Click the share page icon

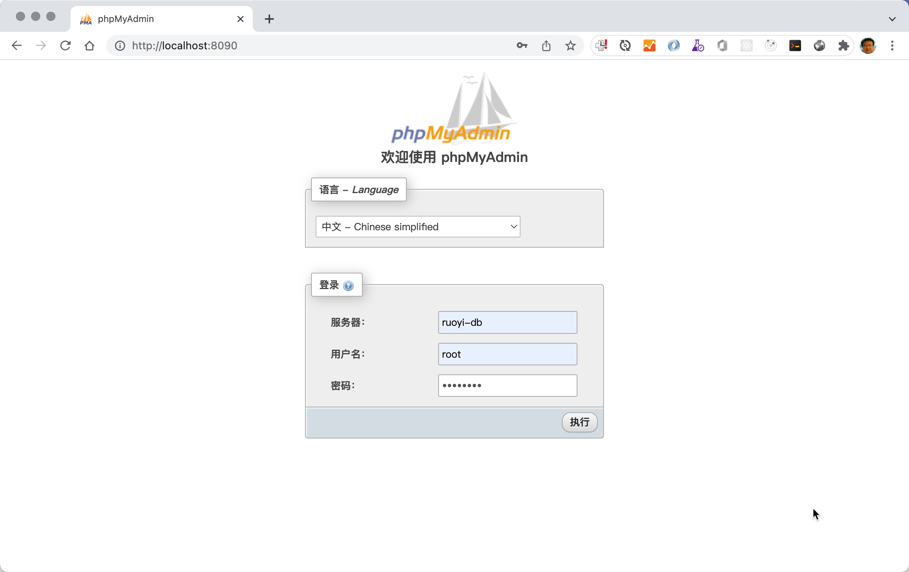tap(546, 46)
